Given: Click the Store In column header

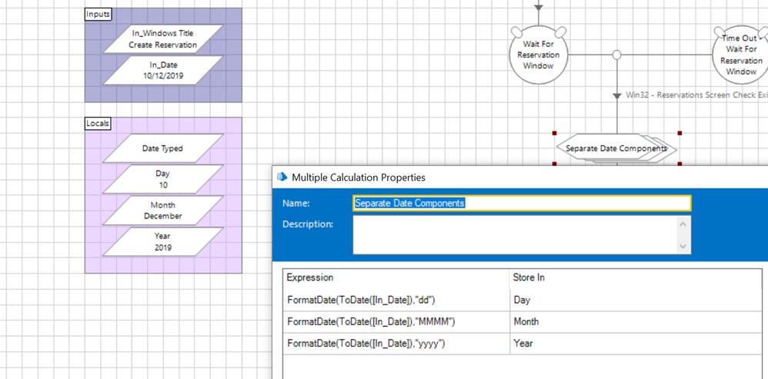Looking at the screenshot, I should pyautogui.click(x=529, y=278).
